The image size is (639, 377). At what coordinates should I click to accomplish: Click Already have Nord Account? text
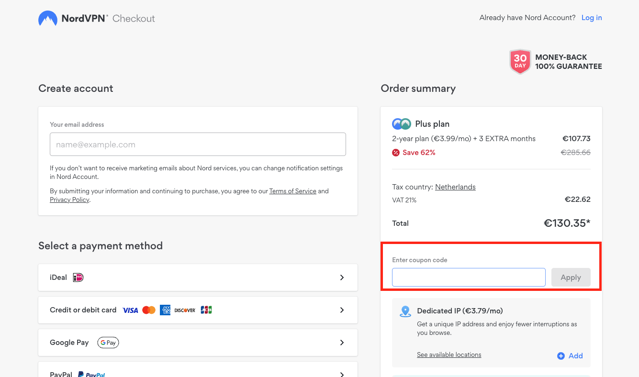point(527,18)
